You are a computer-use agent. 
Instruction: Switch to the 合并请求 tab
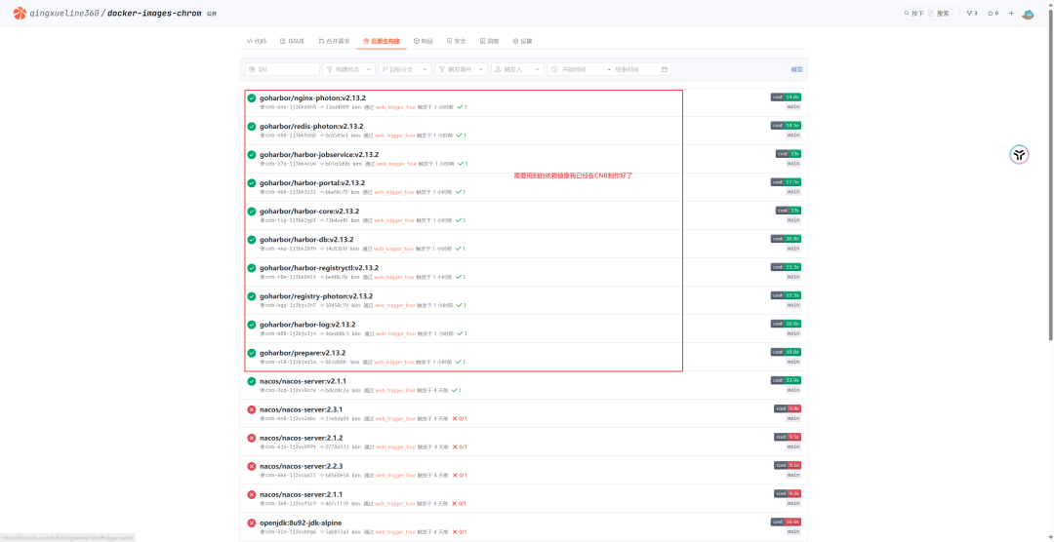[x=334, y=41]
